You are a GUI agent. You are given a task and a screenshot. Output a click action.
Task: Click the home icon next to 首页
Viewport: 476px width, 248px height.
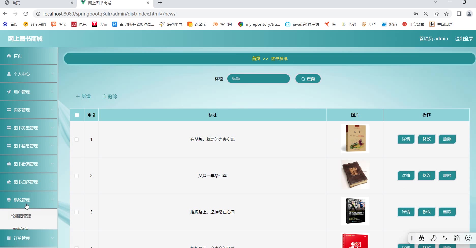pos(9,56)
